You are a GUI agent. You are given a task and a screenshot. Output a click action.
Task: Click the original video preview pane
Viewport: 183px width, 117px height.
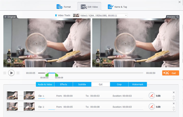(x=47, y=43)
